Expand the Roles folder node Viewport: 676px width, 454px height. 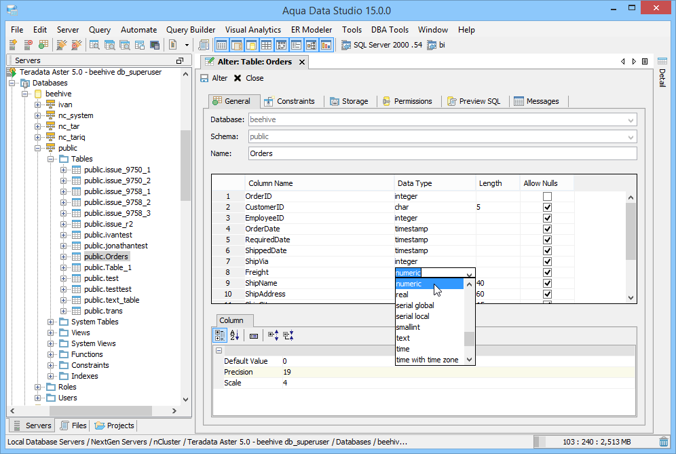pyautogui.click(x=37, y=387)
